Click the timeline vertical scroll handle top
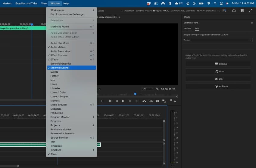The image size is (256, 168). click(x=164, y=121)
